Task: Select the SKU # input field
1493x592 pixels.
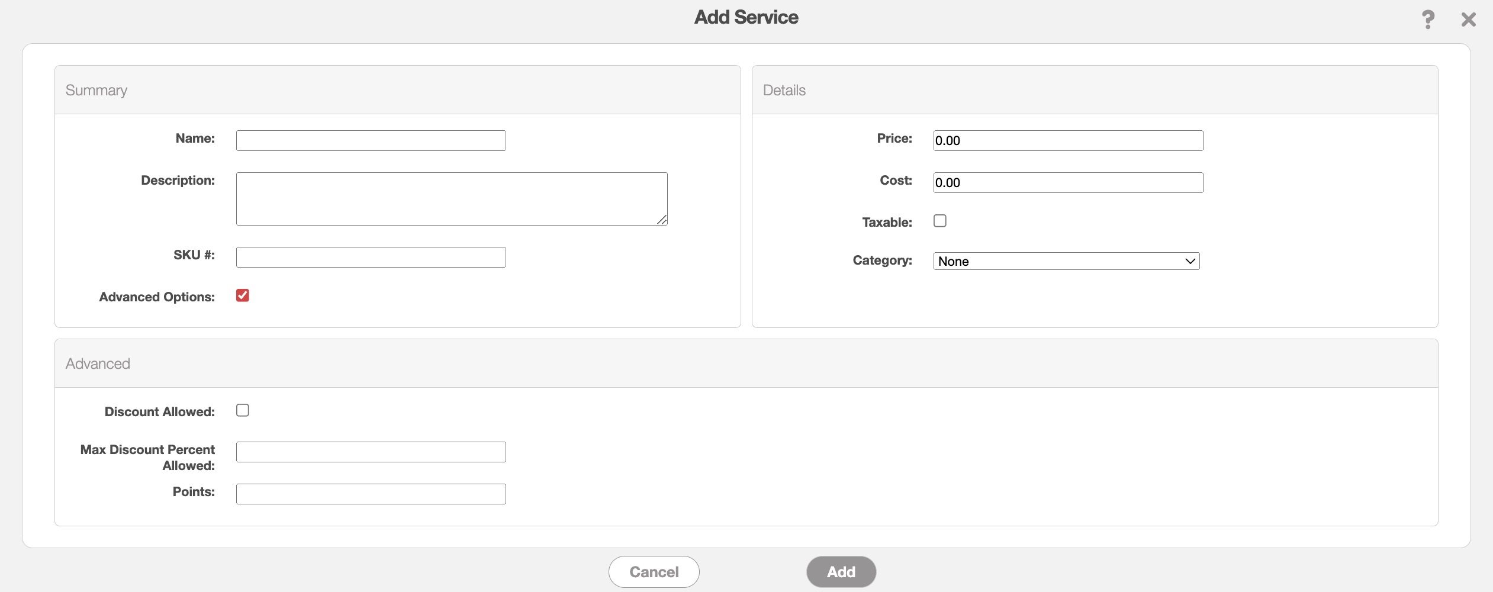Action: point(371,258)
